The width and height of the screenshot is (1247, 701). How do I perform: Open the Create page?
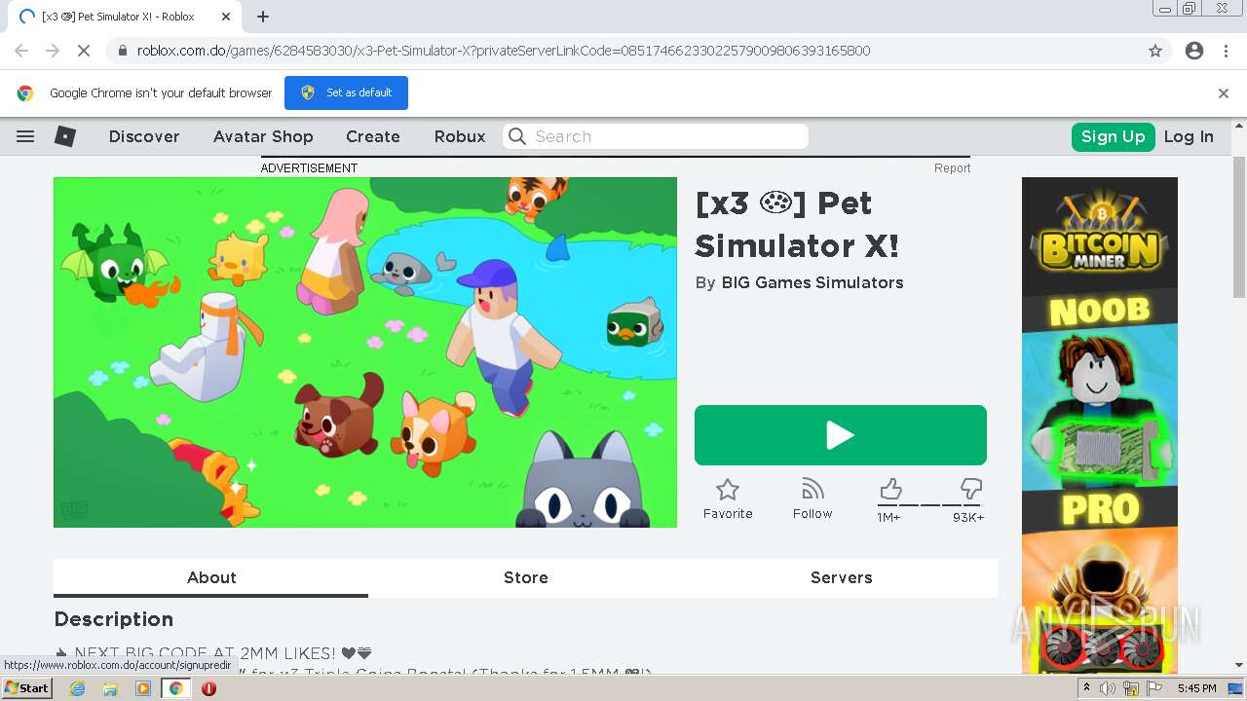click(373, 136)
